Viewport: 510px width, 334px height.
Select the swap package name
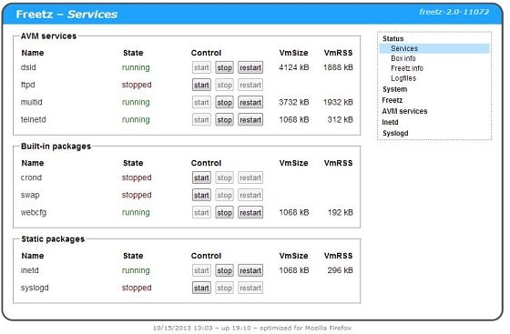30,195
